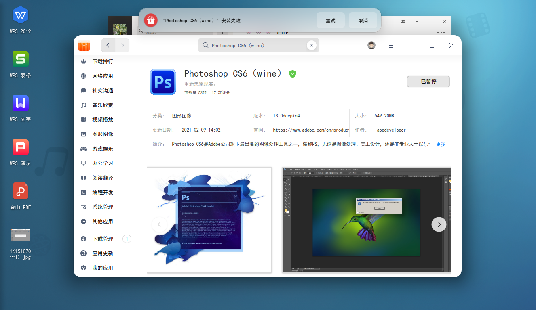Click the 阅读翻译 book icon
536x310 pixels.
(84, 178)
